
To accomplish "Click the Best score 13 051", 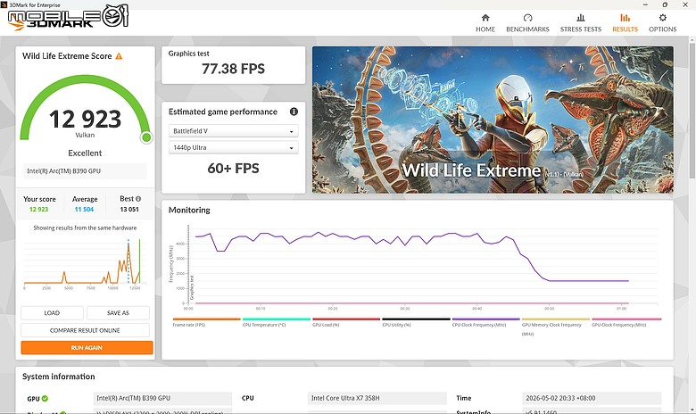I will click(129, 210).
